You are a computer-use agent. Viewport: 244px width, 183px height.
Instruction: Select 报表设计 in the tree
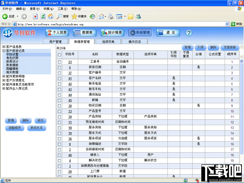[12, 62]
